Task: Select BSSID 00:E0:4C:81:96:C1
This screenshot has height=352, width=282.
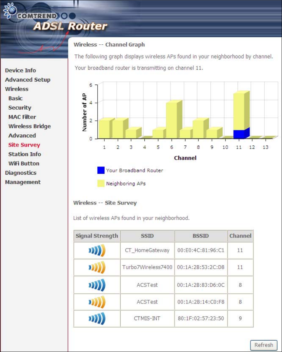Action: pyautogui.click(x=201, y=250)
